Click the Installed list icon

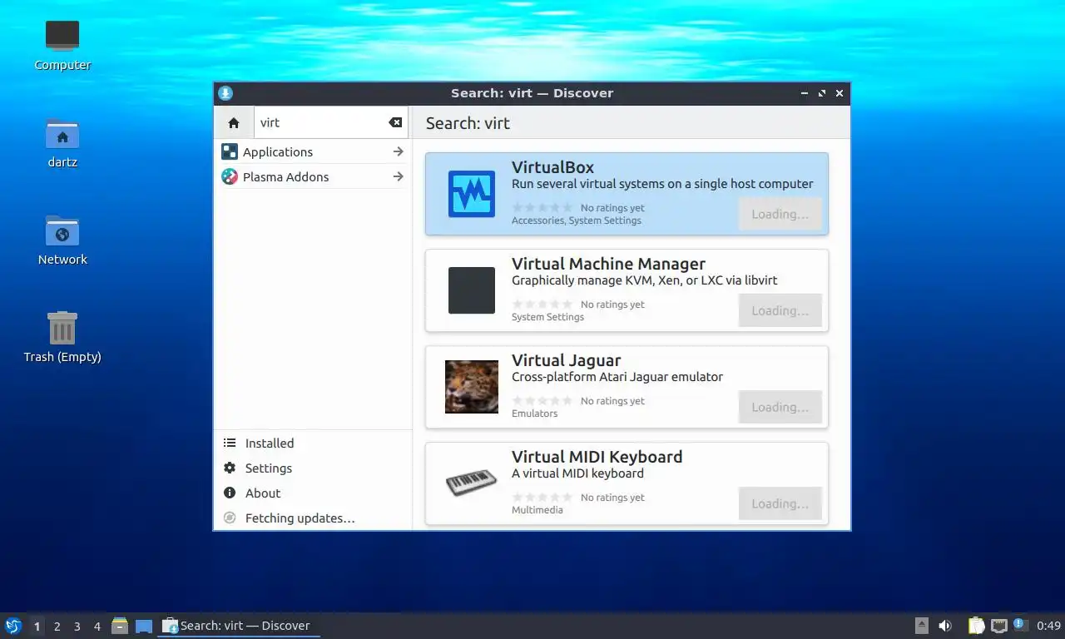click(x=230, y=443)
